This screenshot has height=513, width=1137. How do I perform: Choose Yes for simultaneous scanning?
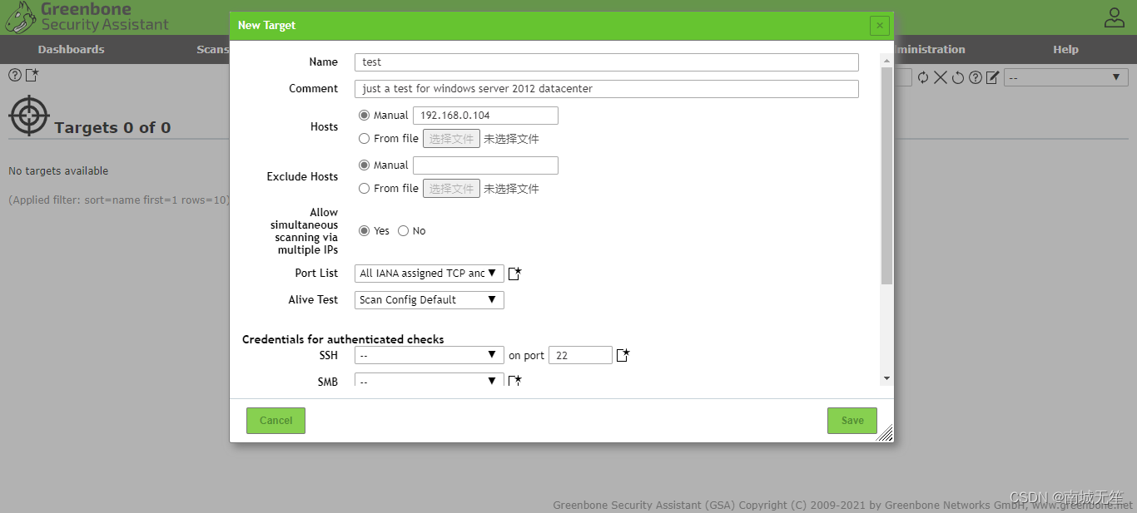pyautogui.click(x=364, y=231)
